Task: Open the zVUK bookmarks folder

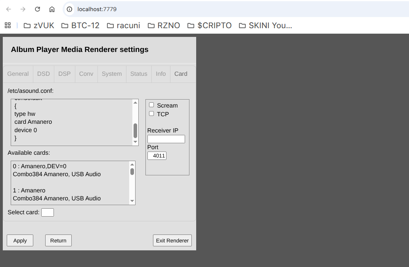Action: (39, 25)
